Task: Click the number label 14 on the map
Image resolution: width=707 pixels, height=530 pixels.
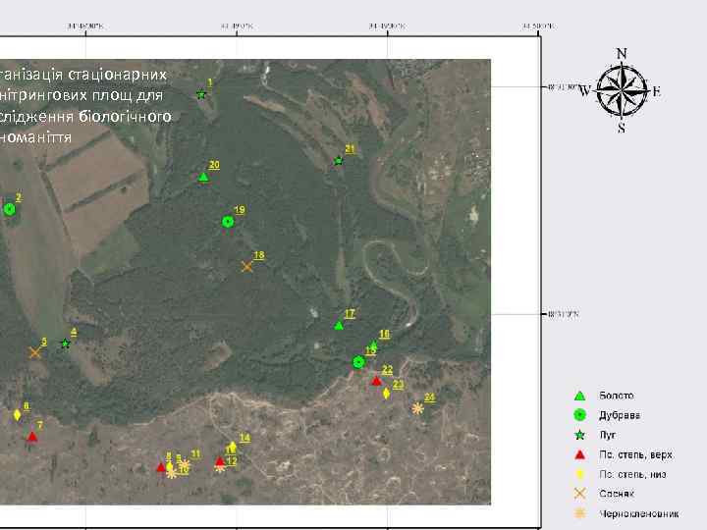Action: pos(245,438)
